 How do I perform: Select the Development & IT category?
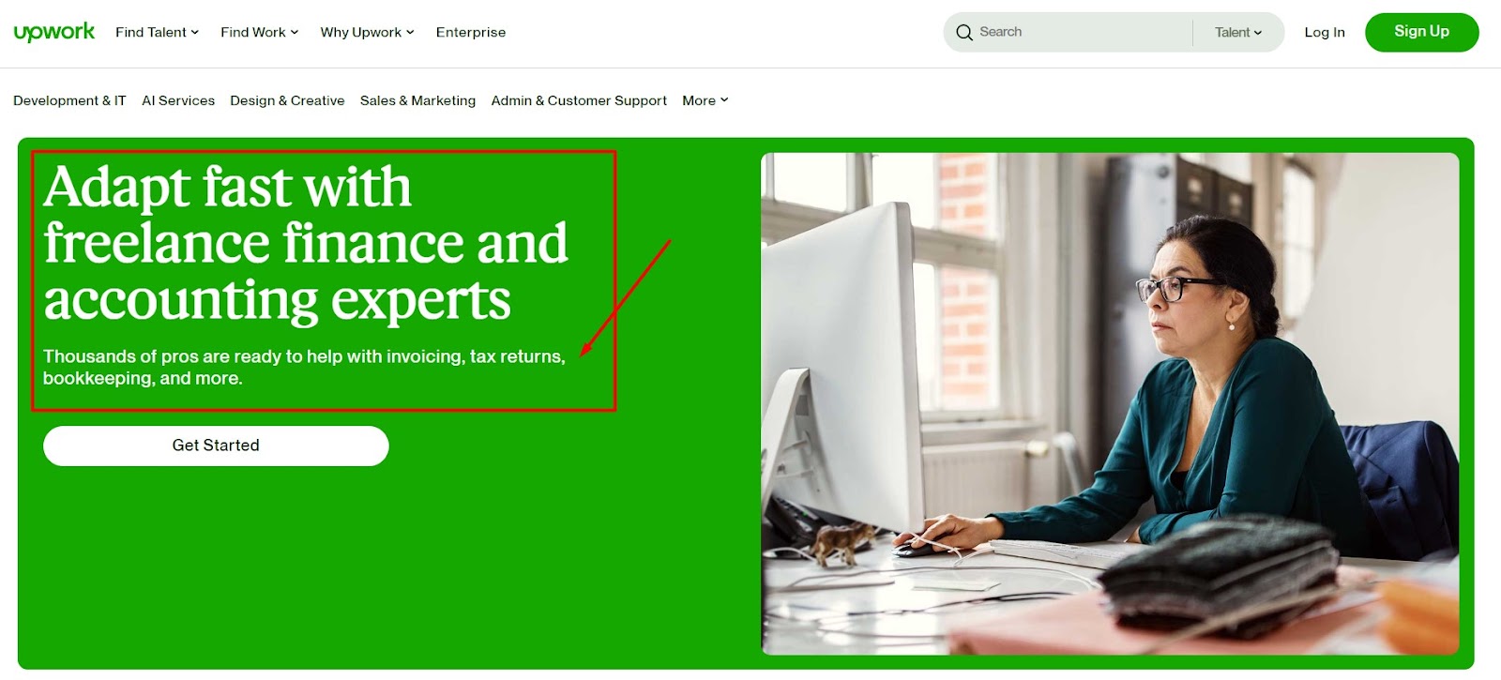[69, 100]
